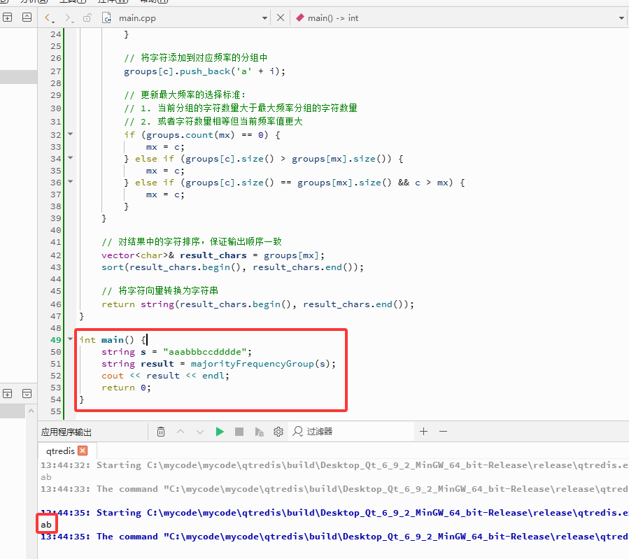Go forward to next editor location
The width and height of the screenshot is (629, 559).
[69, 17]
